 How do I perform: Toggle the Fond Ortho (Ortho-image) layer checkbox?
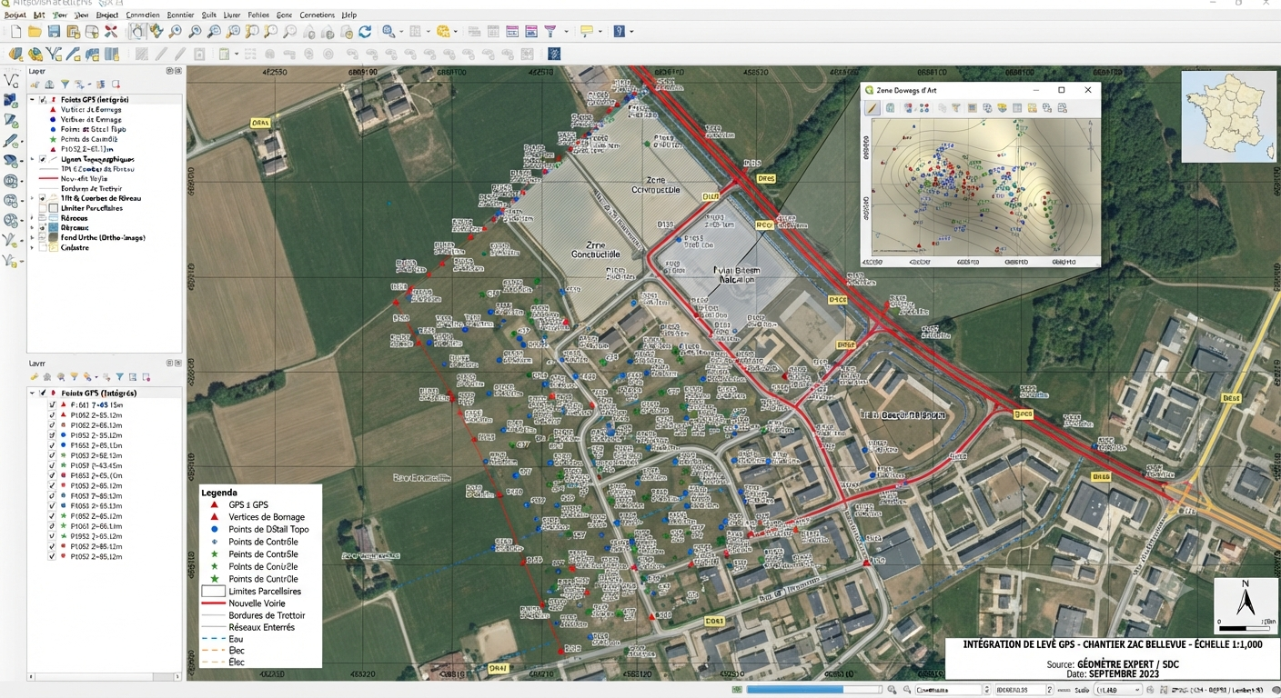[x=43, y=238]
